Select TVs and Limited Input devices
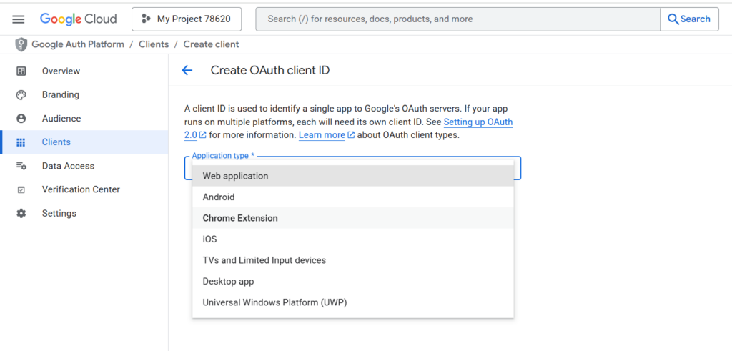The image size is (732, 351). click(x=353, y=260)
